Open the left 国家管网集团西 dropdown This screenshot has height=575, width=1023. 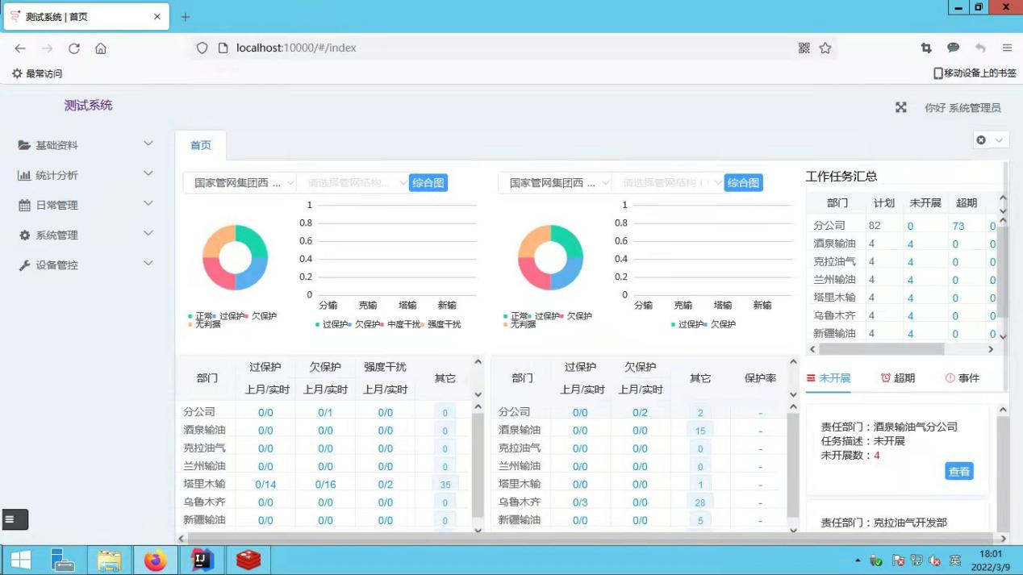[240, 183]
